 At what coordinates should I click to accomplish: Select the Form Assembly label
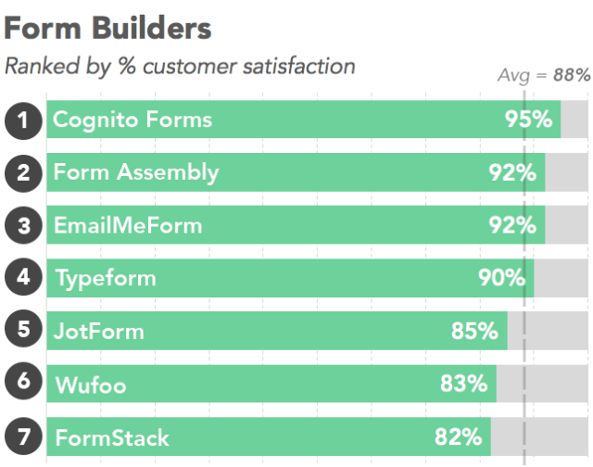pos(136,172)
